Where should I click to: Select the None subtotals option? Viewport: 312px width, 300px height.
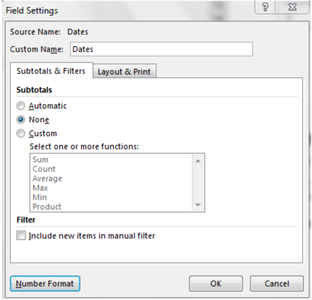[21, 120]
